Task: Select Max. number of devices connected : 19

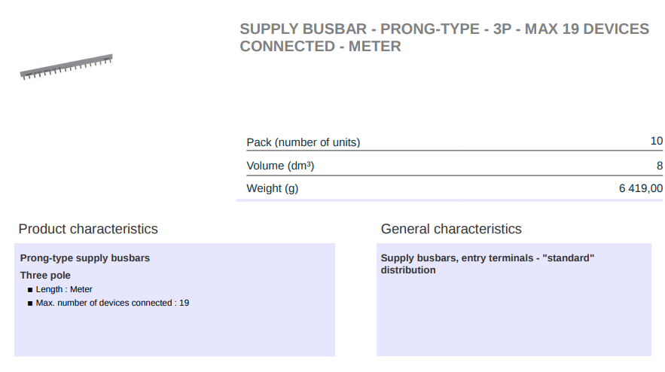Action: point(112,303)
